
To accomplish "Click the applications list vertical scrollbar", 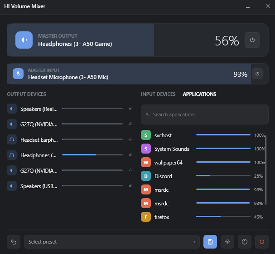I will 266,170.
